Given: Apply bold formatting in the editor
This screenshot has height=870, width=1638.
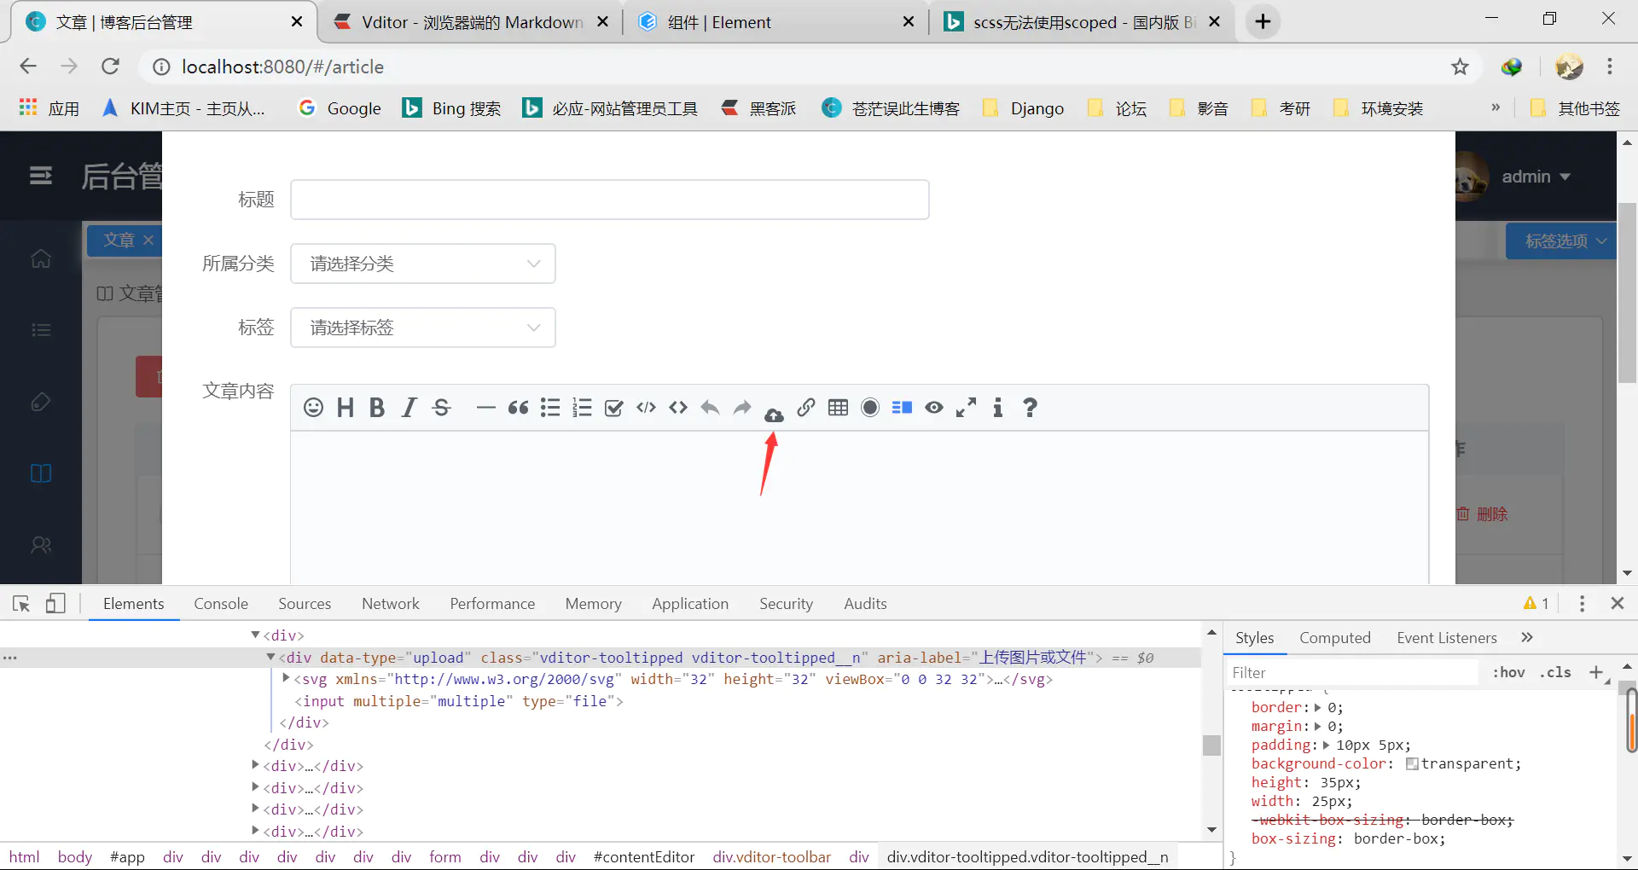Looking at the screenshot, I should click(377, 408).
